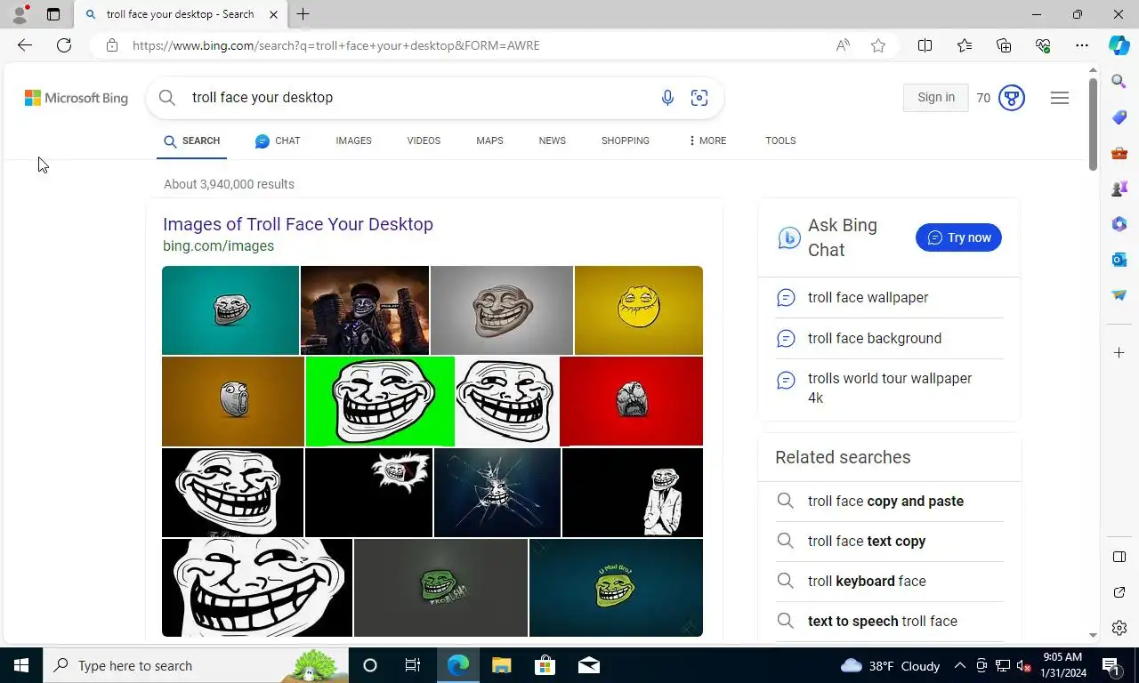Open Microsoft Store from taskbar
This screenshot has width=1139, height=683.
point(545,665)
